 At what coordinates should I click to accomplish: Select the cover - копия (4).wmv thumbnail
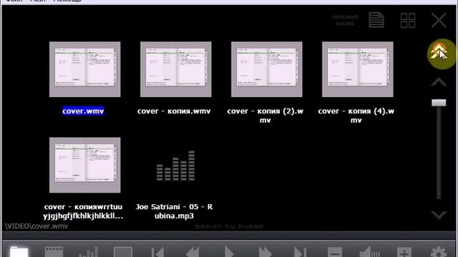(358, 69)
